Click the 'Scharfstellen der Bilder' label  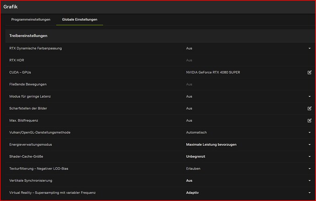[28, 109]
